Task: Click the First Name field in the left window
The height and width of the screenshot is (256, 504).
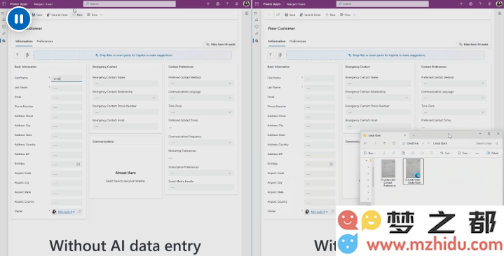Action: pos(67,79)
